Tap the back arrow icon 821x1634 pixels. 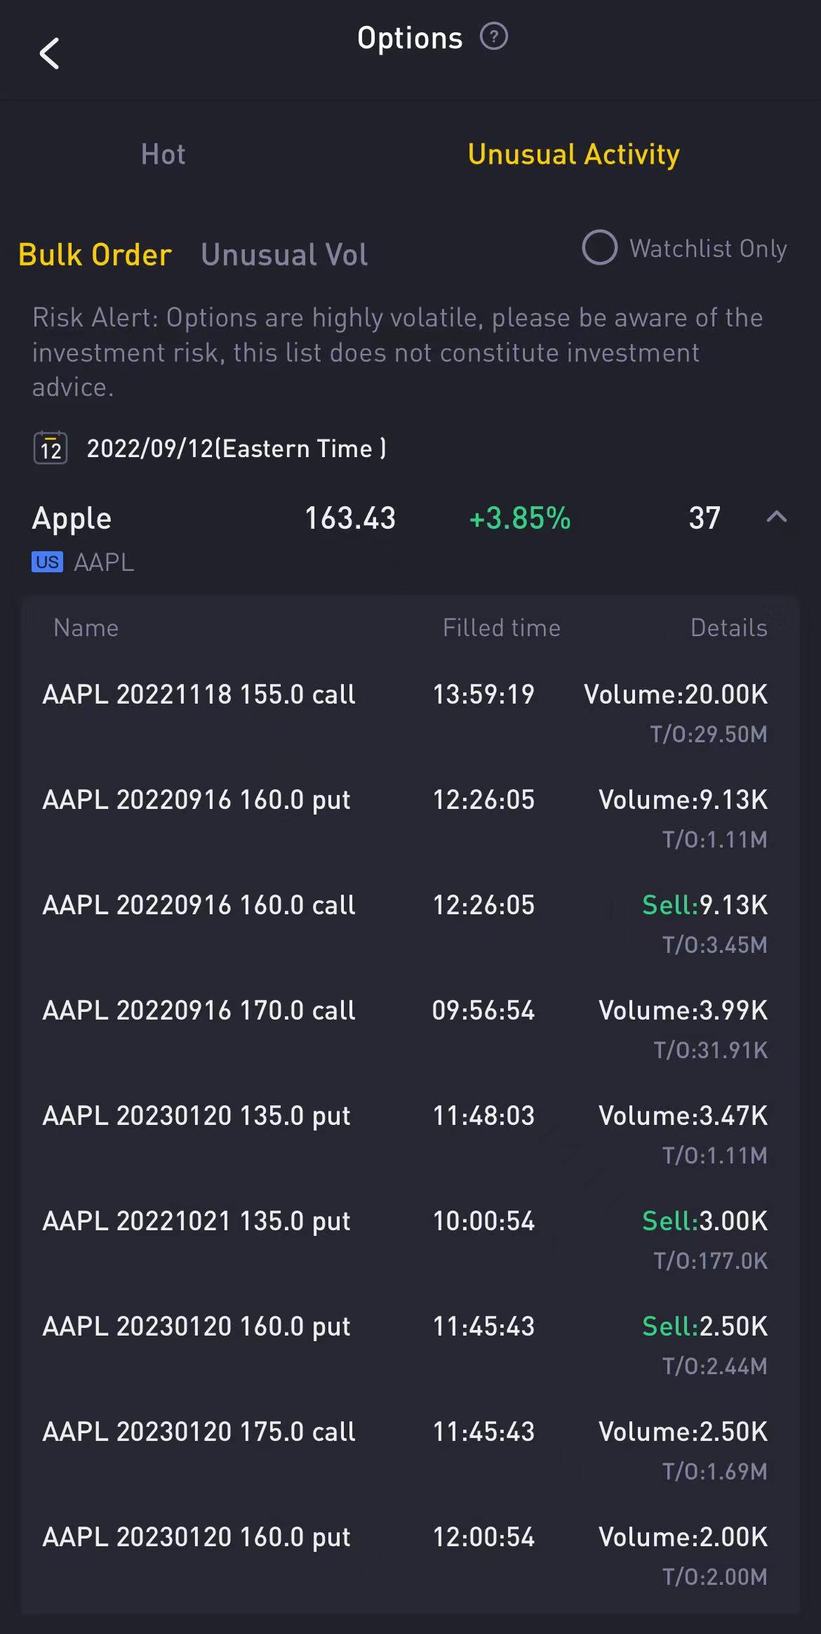[x=49, y=54]
